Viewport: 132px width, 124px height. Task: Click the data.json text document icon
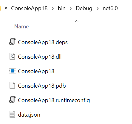12,114
